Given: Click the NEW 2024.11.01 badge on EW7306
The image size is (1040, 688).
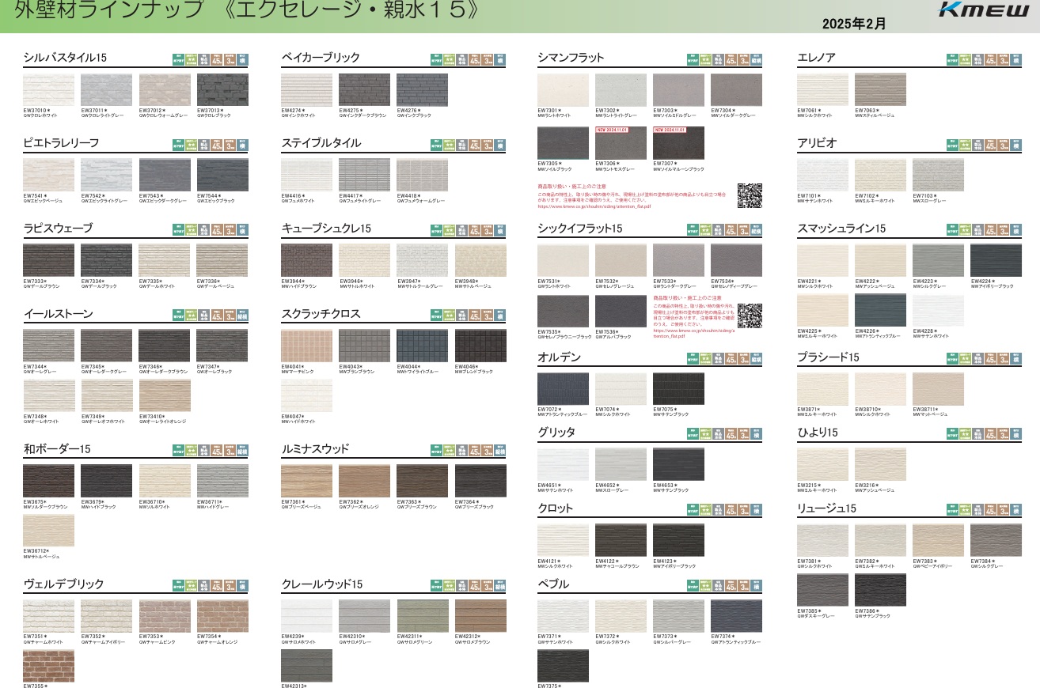Looking at the screenshot, I should (x=612, y=129).
